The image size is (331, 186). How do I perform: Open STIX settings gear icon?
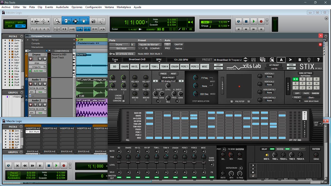pos(309,60)
